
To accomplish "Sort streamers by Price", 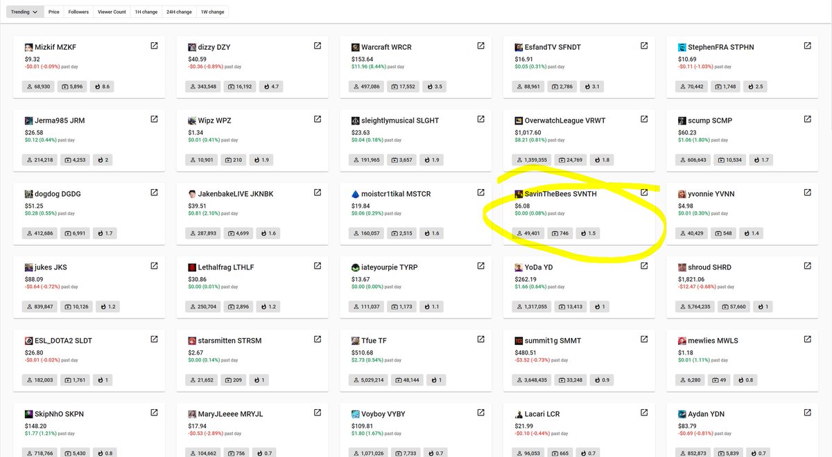I will pyautogui.click(x=54, y=12).
